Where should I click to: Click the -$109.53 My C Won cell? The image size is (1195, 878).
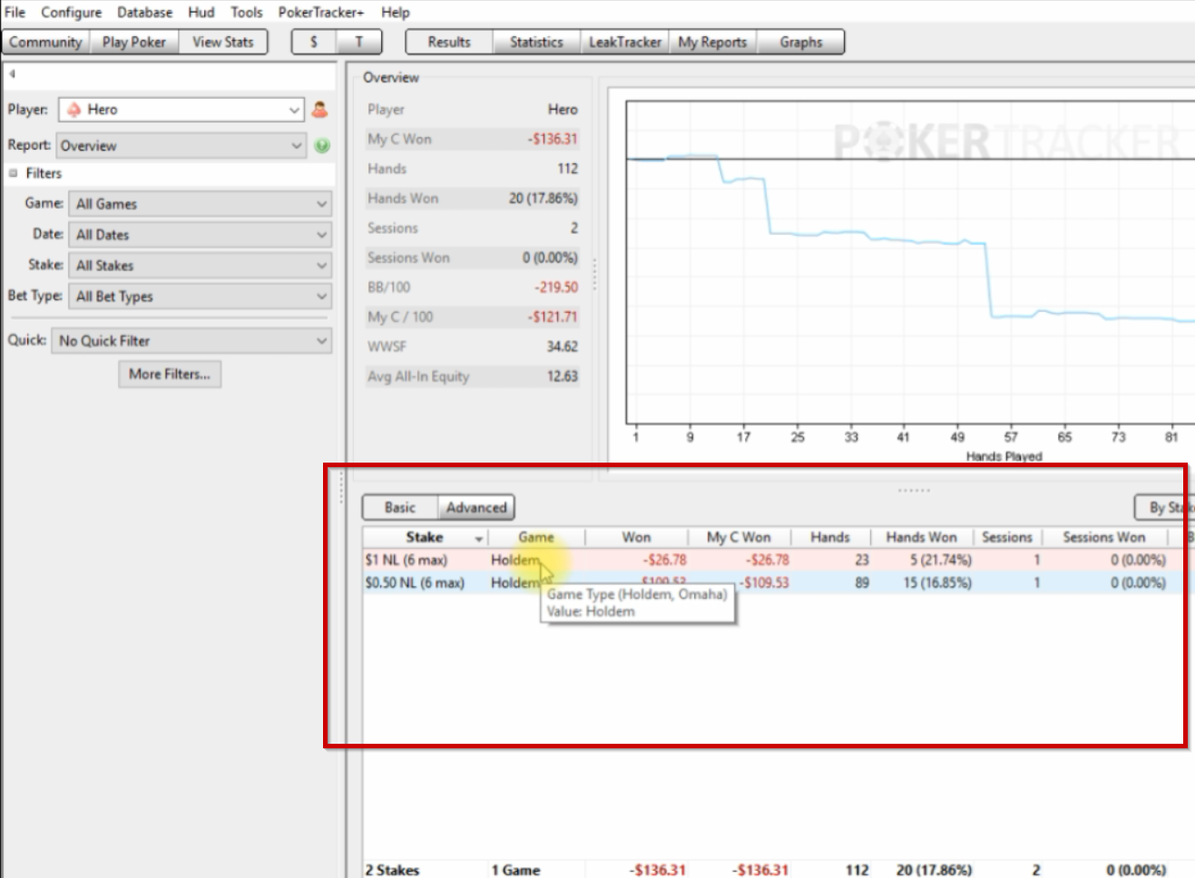[763, 583]
